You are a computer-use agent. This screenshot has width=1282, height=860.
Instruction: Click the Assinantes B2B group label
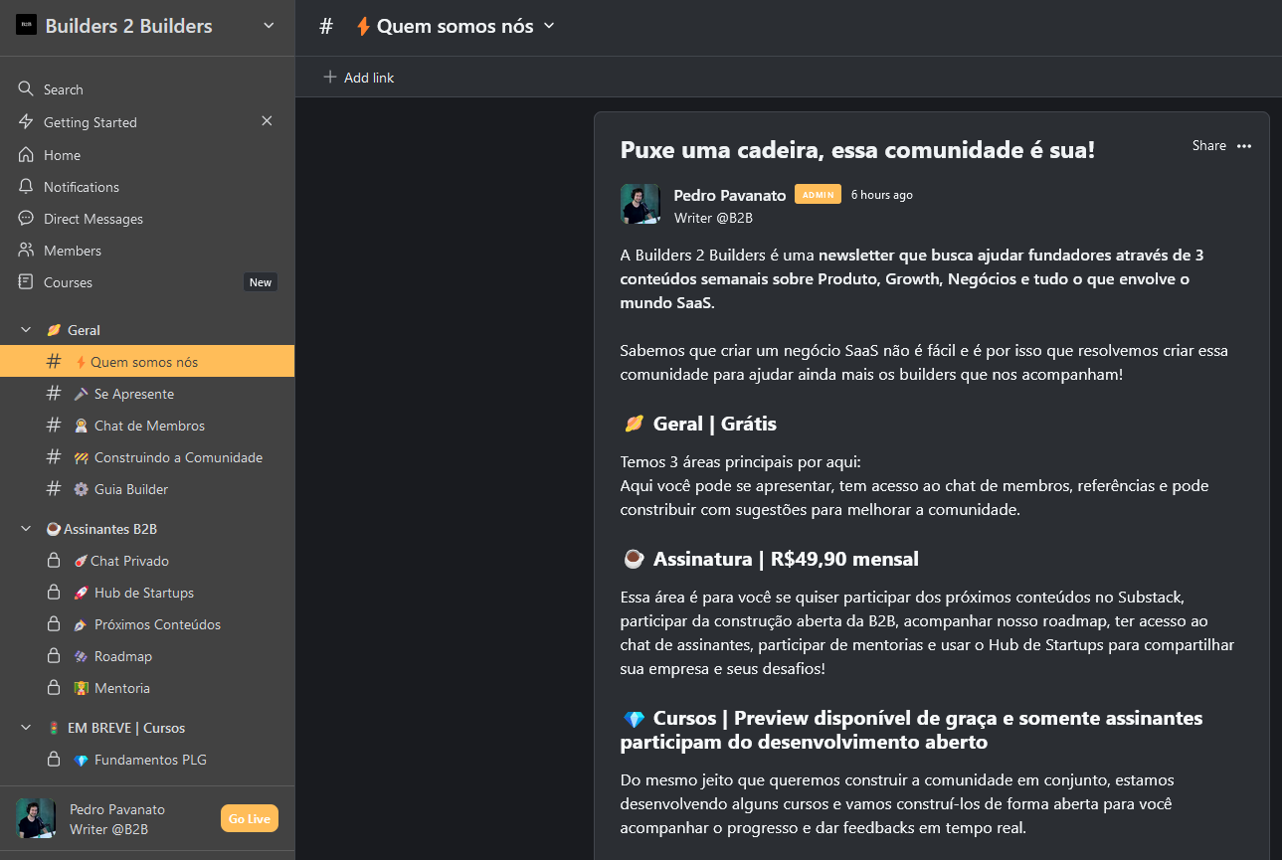click(x=110, y=529)
